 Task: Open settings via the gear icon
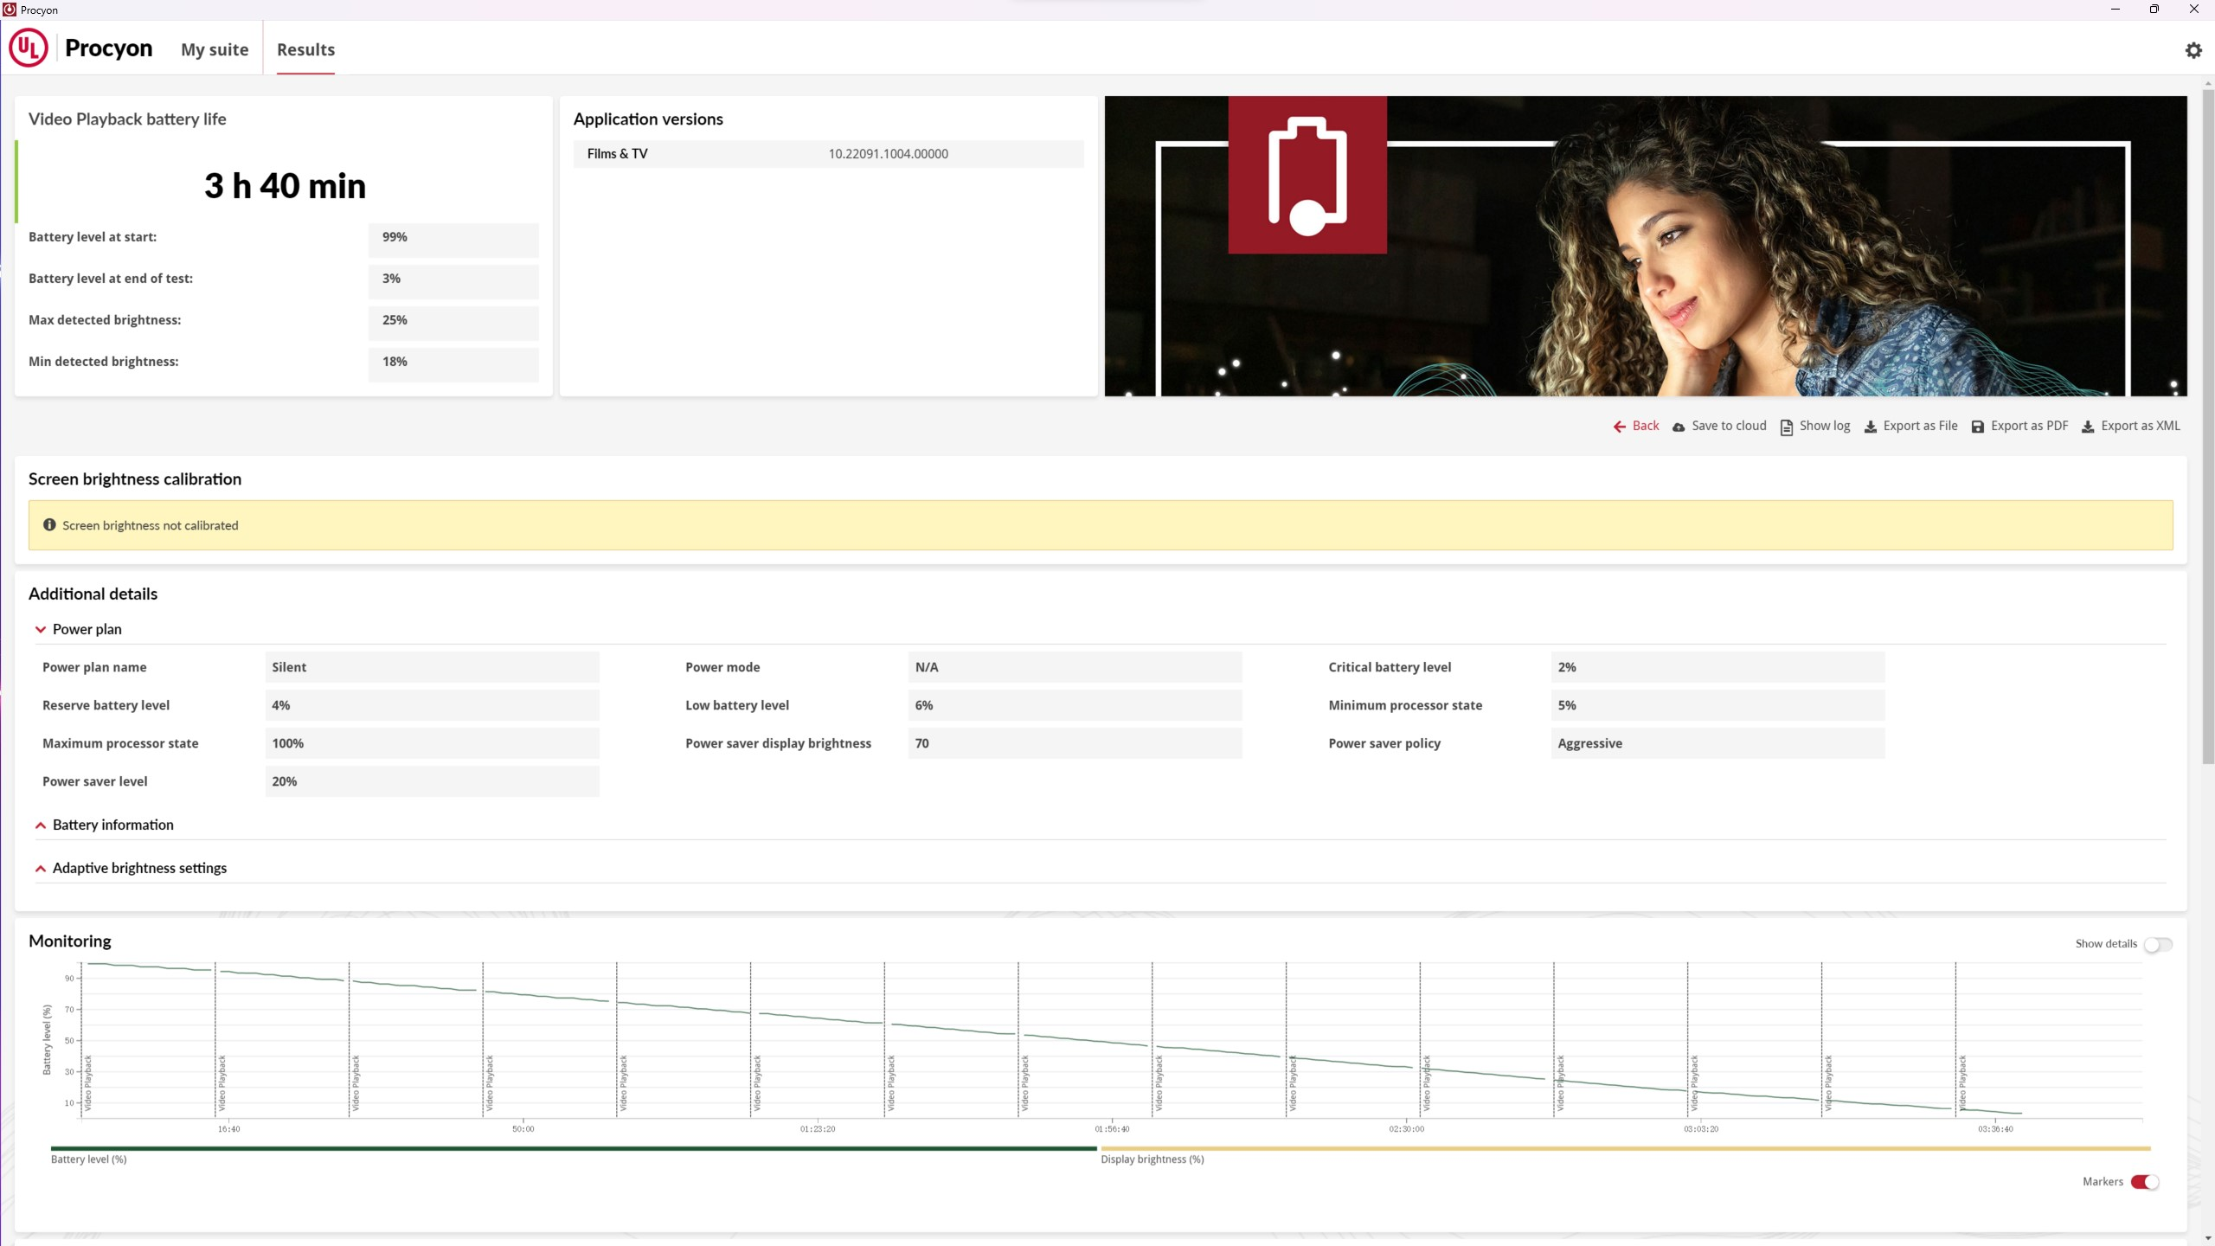2193,50
